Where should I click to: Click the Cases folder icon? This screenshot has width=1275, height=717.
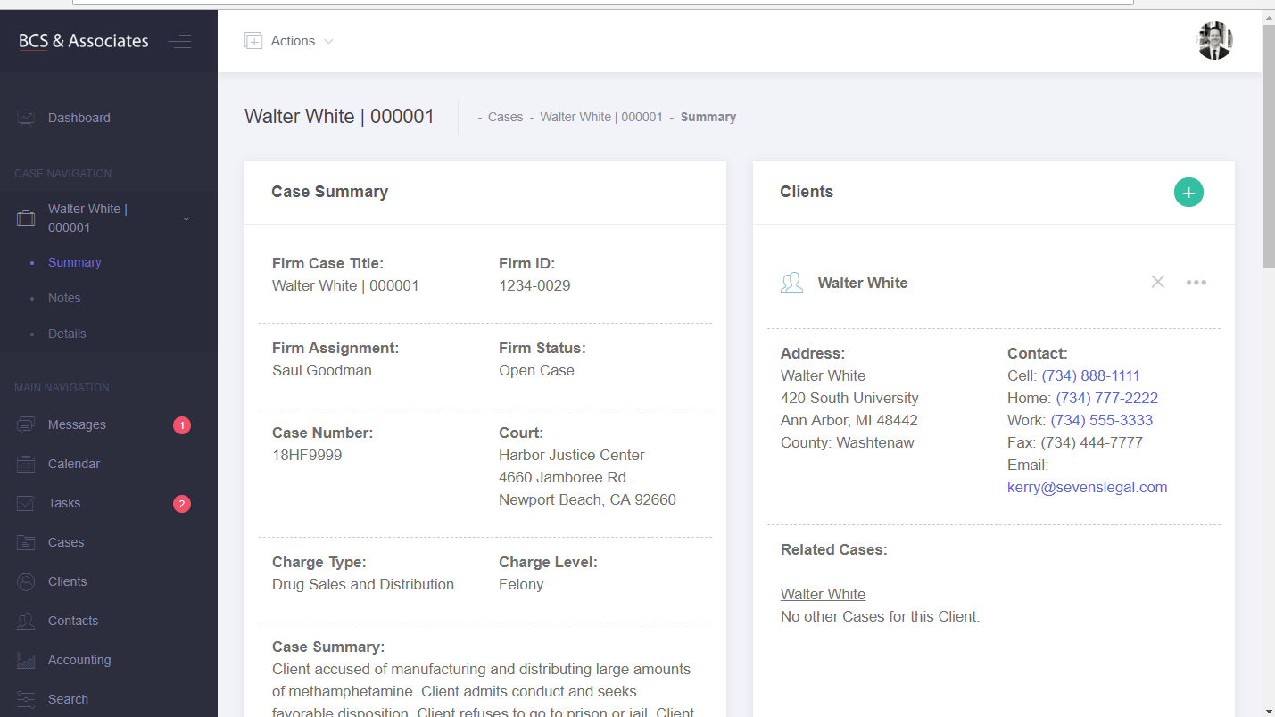coord(26,543)
